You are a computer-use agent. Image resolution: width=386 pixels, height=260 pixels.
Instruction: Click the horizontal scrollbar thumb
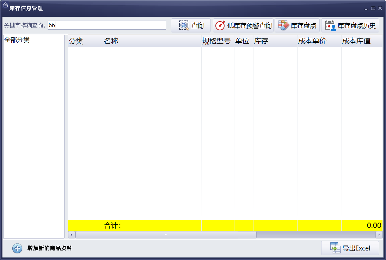tap(166, 235)
